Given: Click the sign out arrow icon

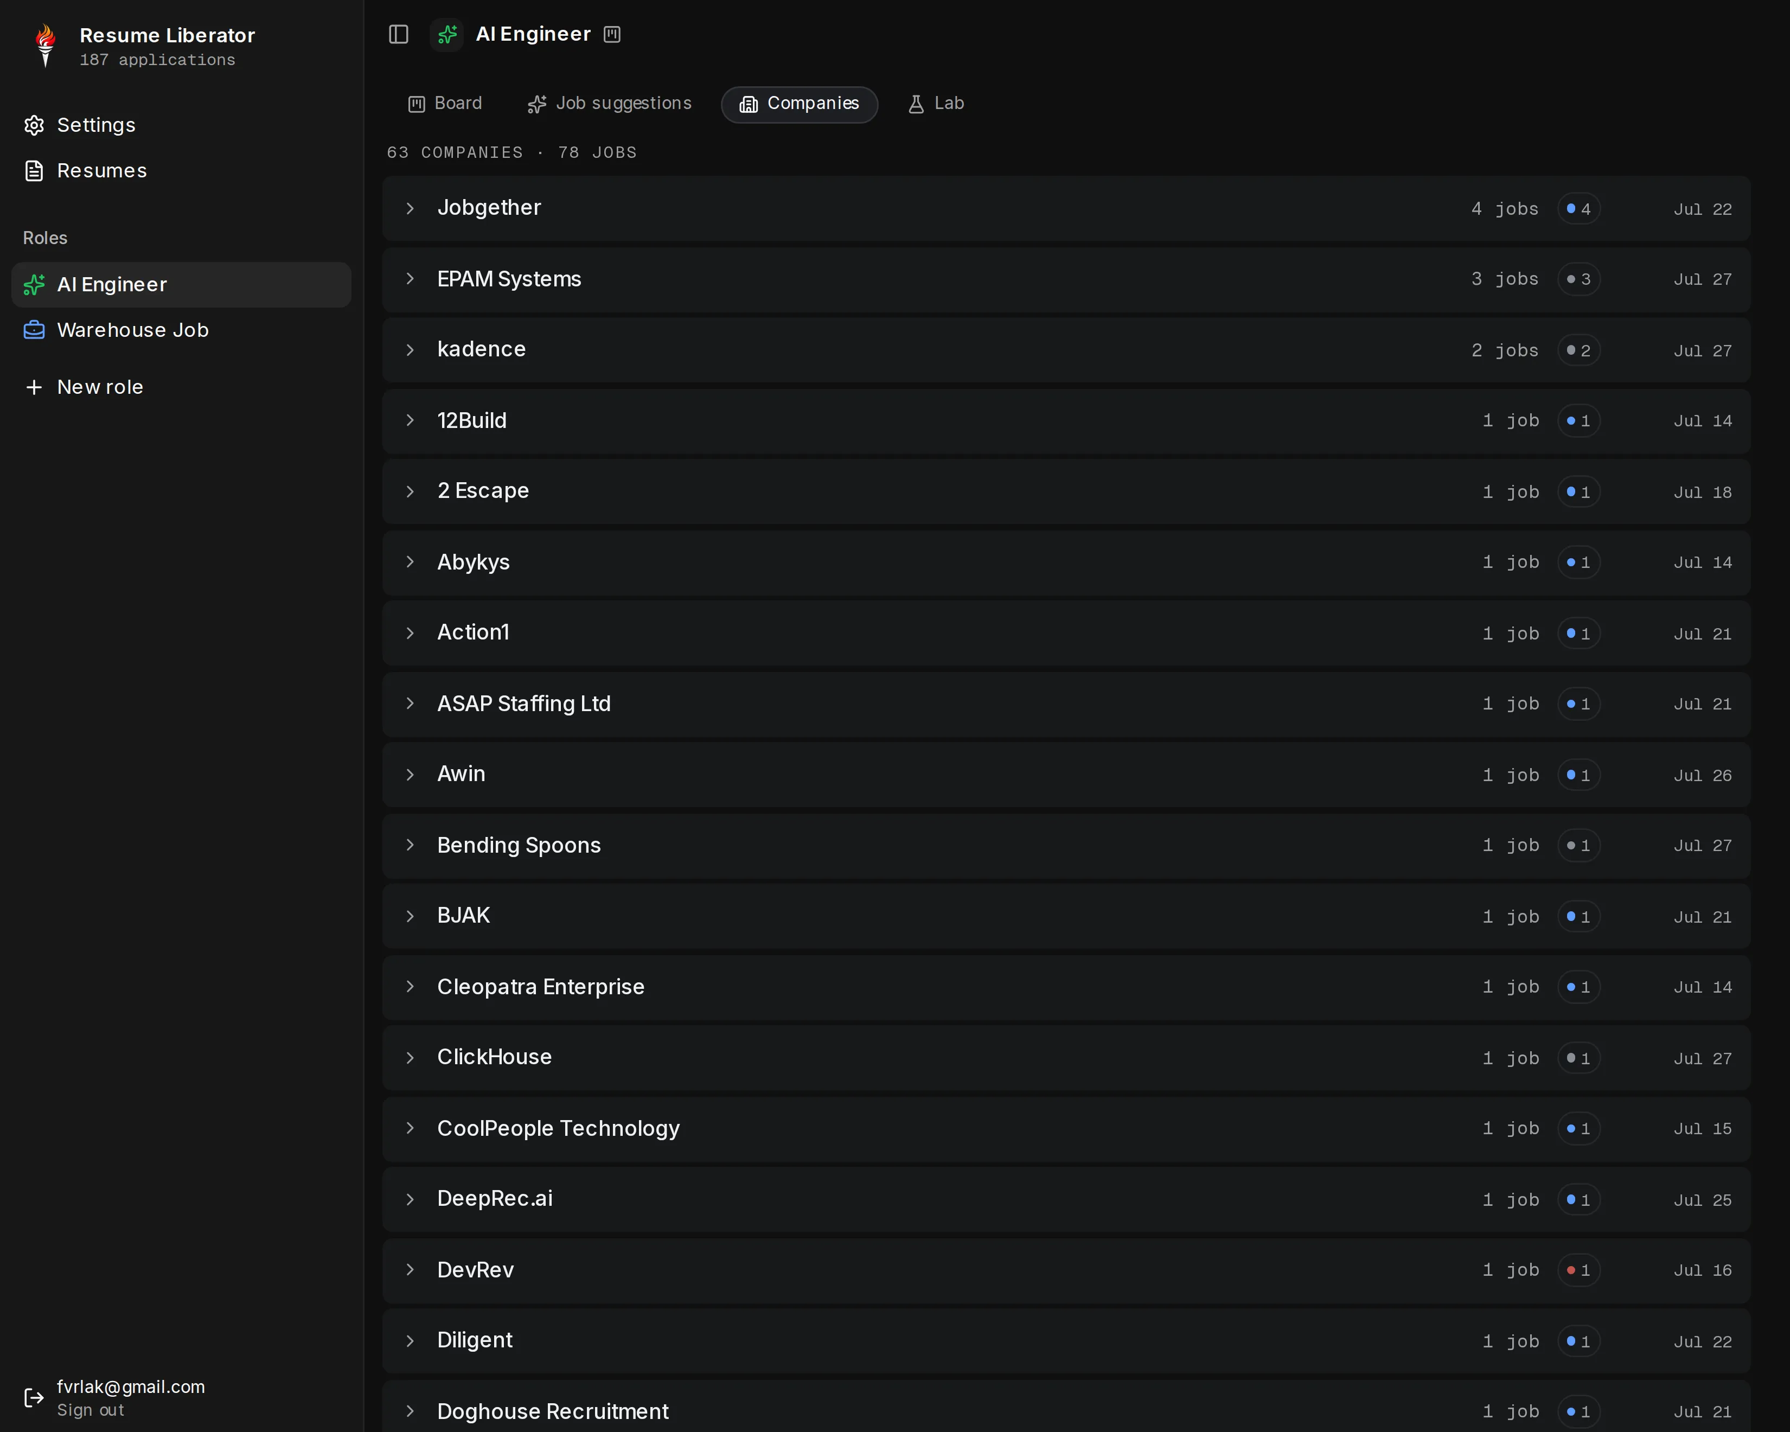Looking at the screenshot, I should click(34, 1398).
